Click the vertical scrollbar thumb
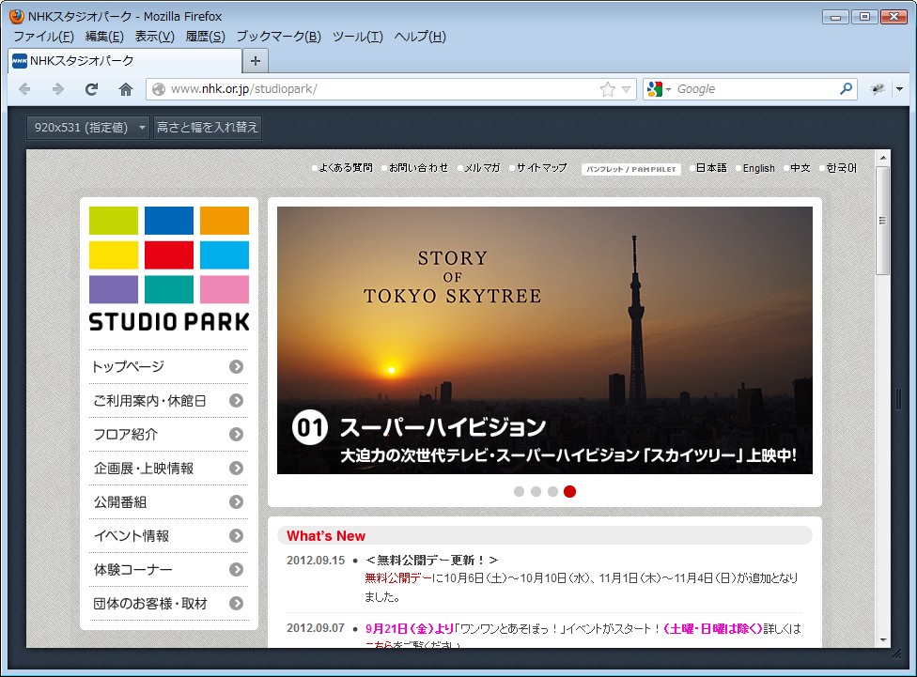Viewport: 917px width, 677px height. (x=883, y=221)
